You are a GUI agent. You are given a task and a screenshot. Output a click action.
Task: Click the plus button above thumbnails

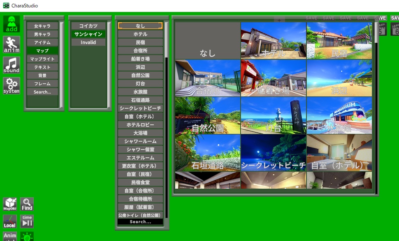point(279,20)
